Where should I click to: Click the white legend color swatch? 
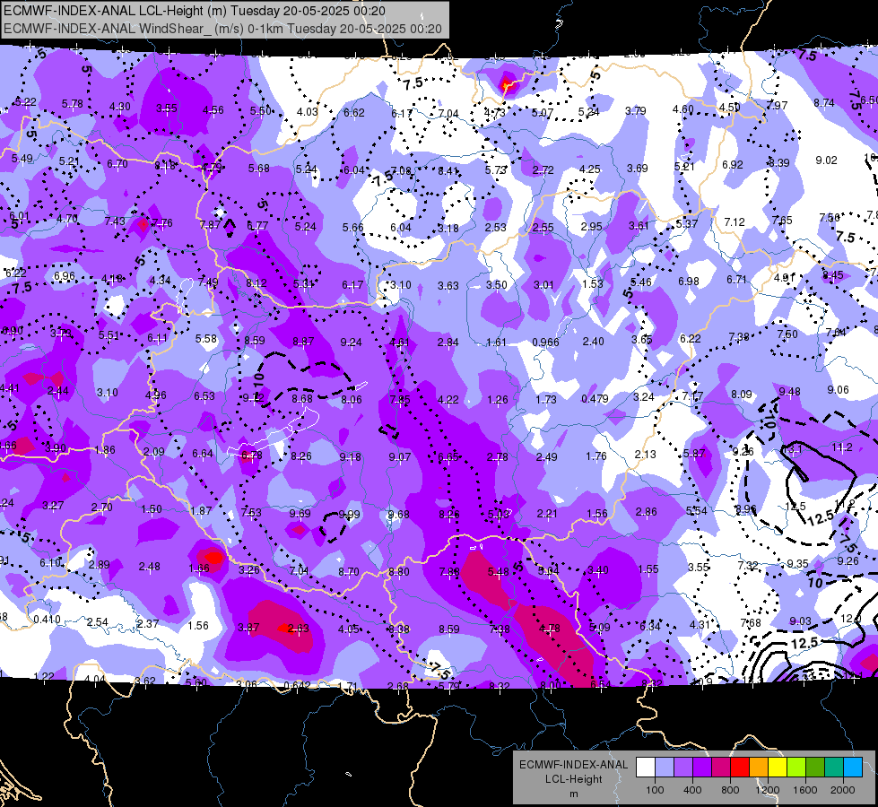pyautogui.click(x=646, y=768)
